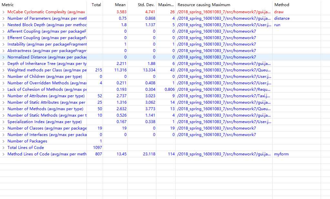
Task: Expand Number of Children row
Action: tap(3, 77)
